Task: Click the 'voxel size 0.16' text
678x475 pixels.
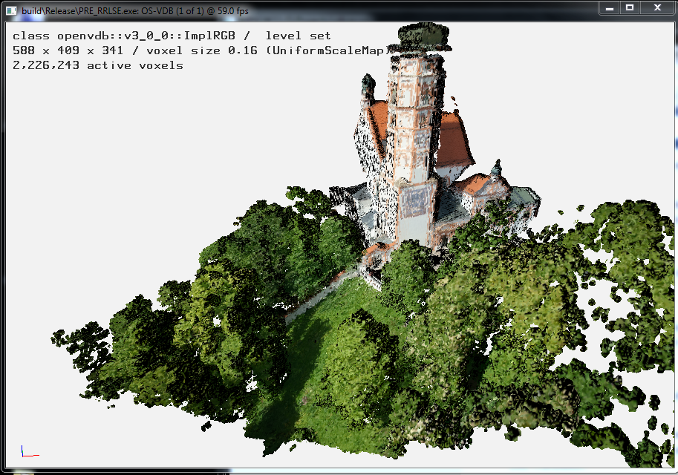Action: 202,50
